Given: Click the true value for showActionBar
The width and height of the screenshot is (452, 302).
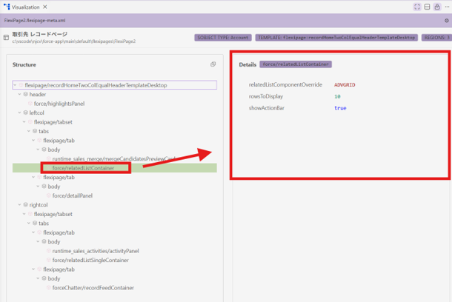Looking at the screenshot, I should coord(340,108).
